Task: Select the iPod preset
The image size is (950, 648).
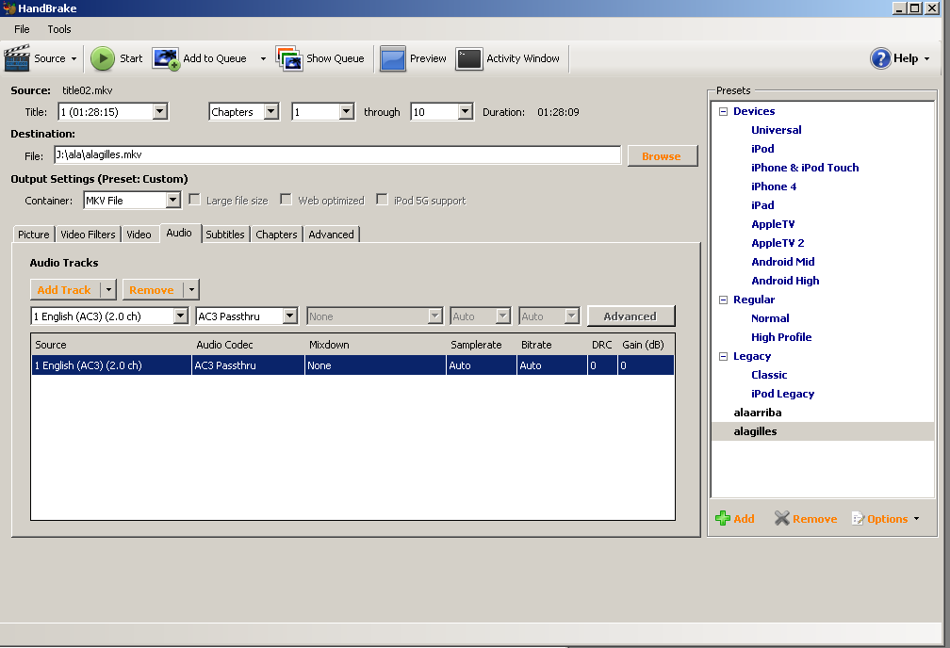Action: tap(762, 149)
